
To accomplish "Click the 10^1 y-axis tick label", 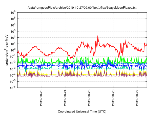I will click(x=13, y=44).
